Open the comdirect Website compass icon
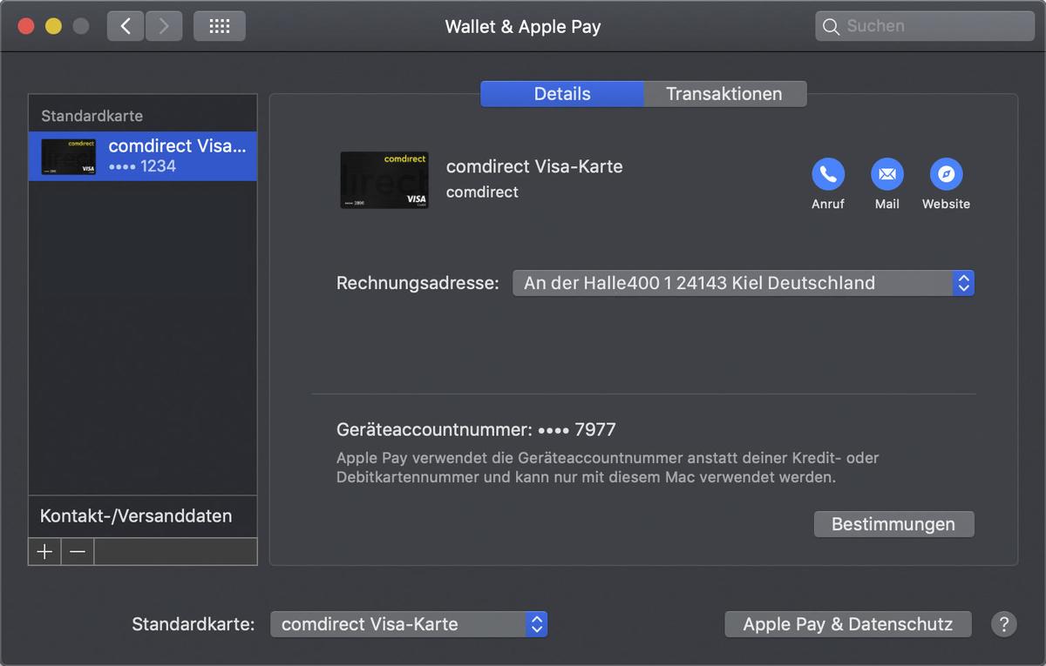 [x=947, y=174]
